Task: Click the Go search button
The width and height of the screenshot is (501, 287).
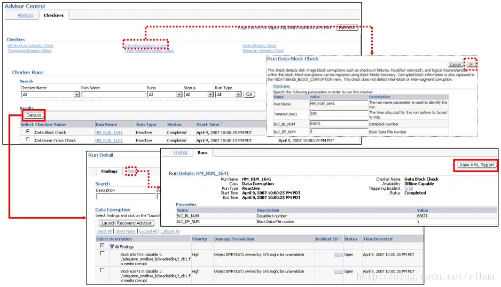Action: tap(249, 94)
